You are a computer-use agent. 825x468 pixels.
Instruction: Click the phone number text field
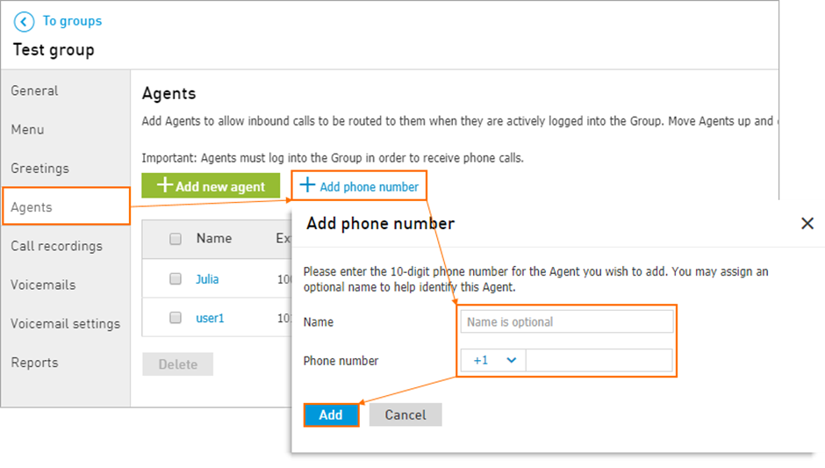[599, 361]
